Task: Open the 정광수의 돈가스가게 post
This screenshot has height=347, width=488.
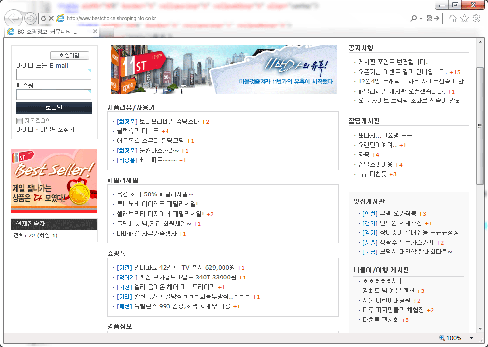Action: pyautogui.click(x=406, y=242)
